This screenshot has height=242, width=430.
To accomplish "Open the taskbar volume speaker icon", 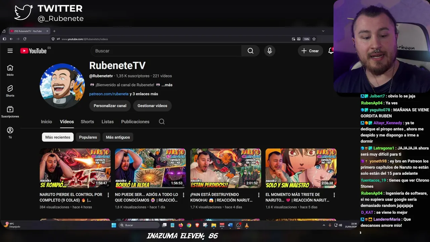I will [x=340, y=225].
